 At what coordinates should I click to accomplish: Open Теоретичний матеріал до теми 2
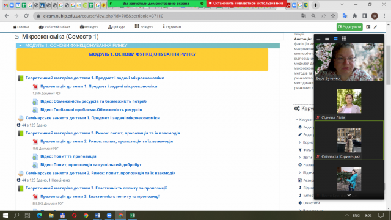[x=103, y=133]
